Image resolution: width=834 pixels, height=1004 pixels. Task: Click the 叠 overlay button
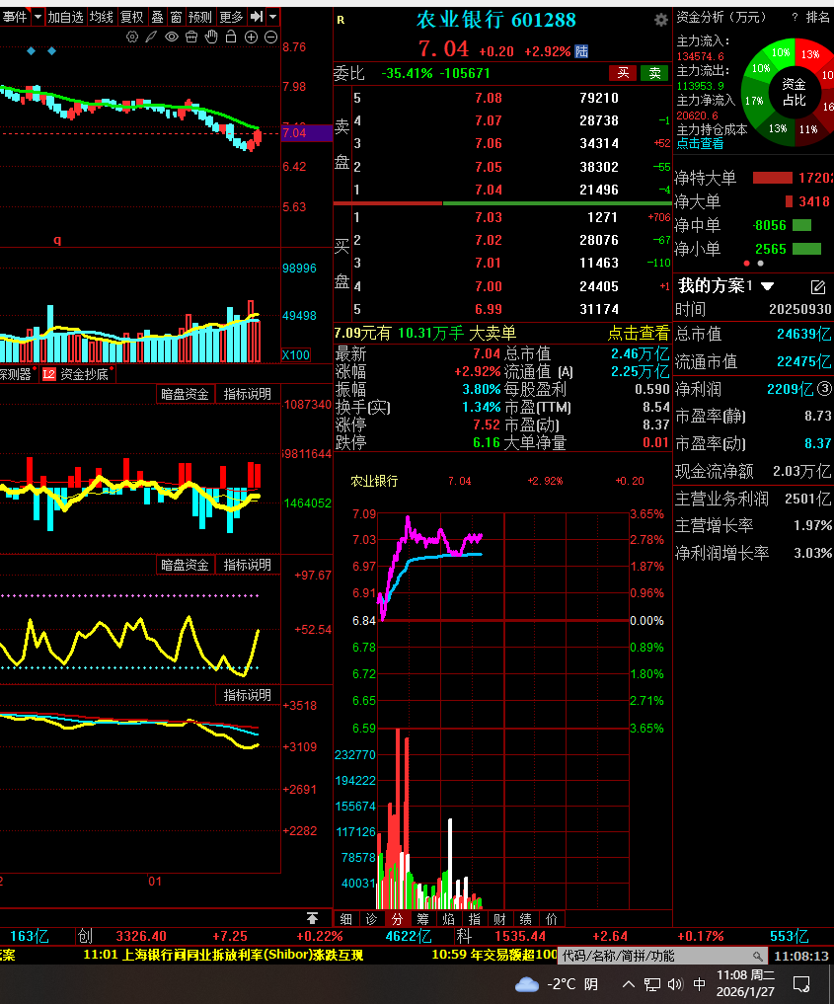158,17
